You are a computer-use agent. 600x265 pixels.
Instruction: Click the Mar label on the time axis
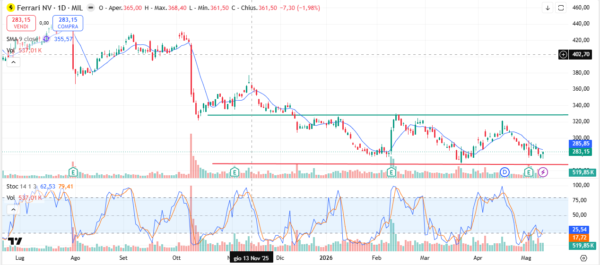click(425, 258)
